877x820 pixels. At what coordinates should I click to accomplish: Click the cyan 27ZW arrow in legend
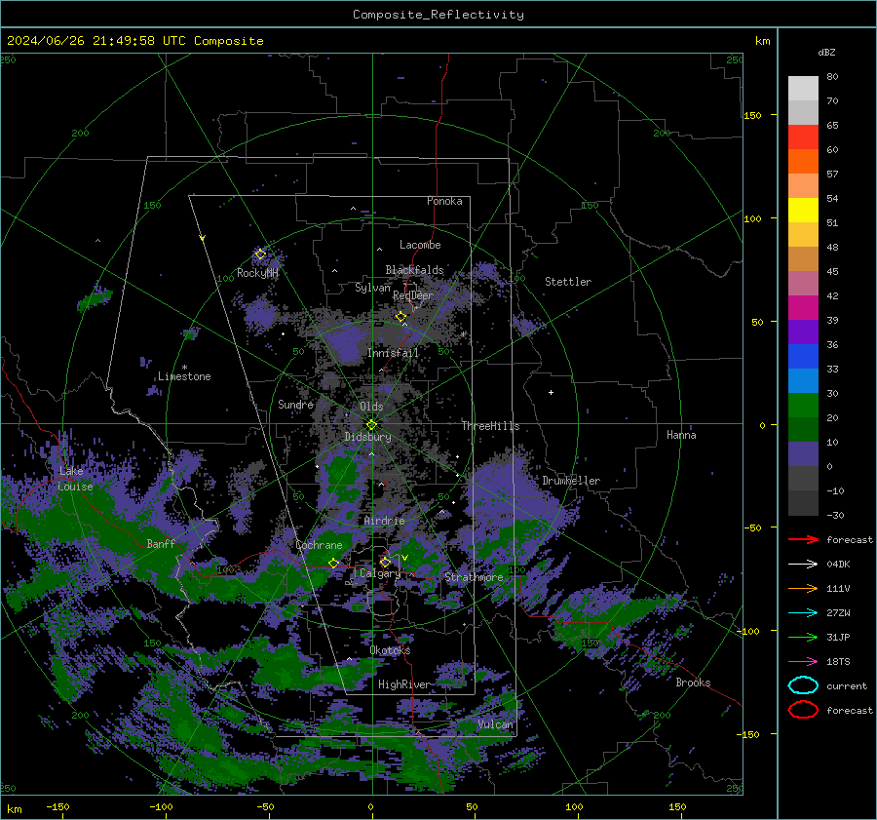tap(803, 613)
